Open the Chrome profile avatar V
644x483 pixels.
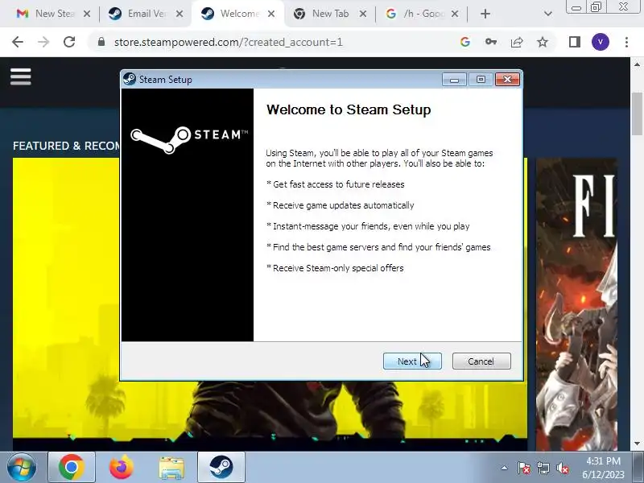(601, 42)
